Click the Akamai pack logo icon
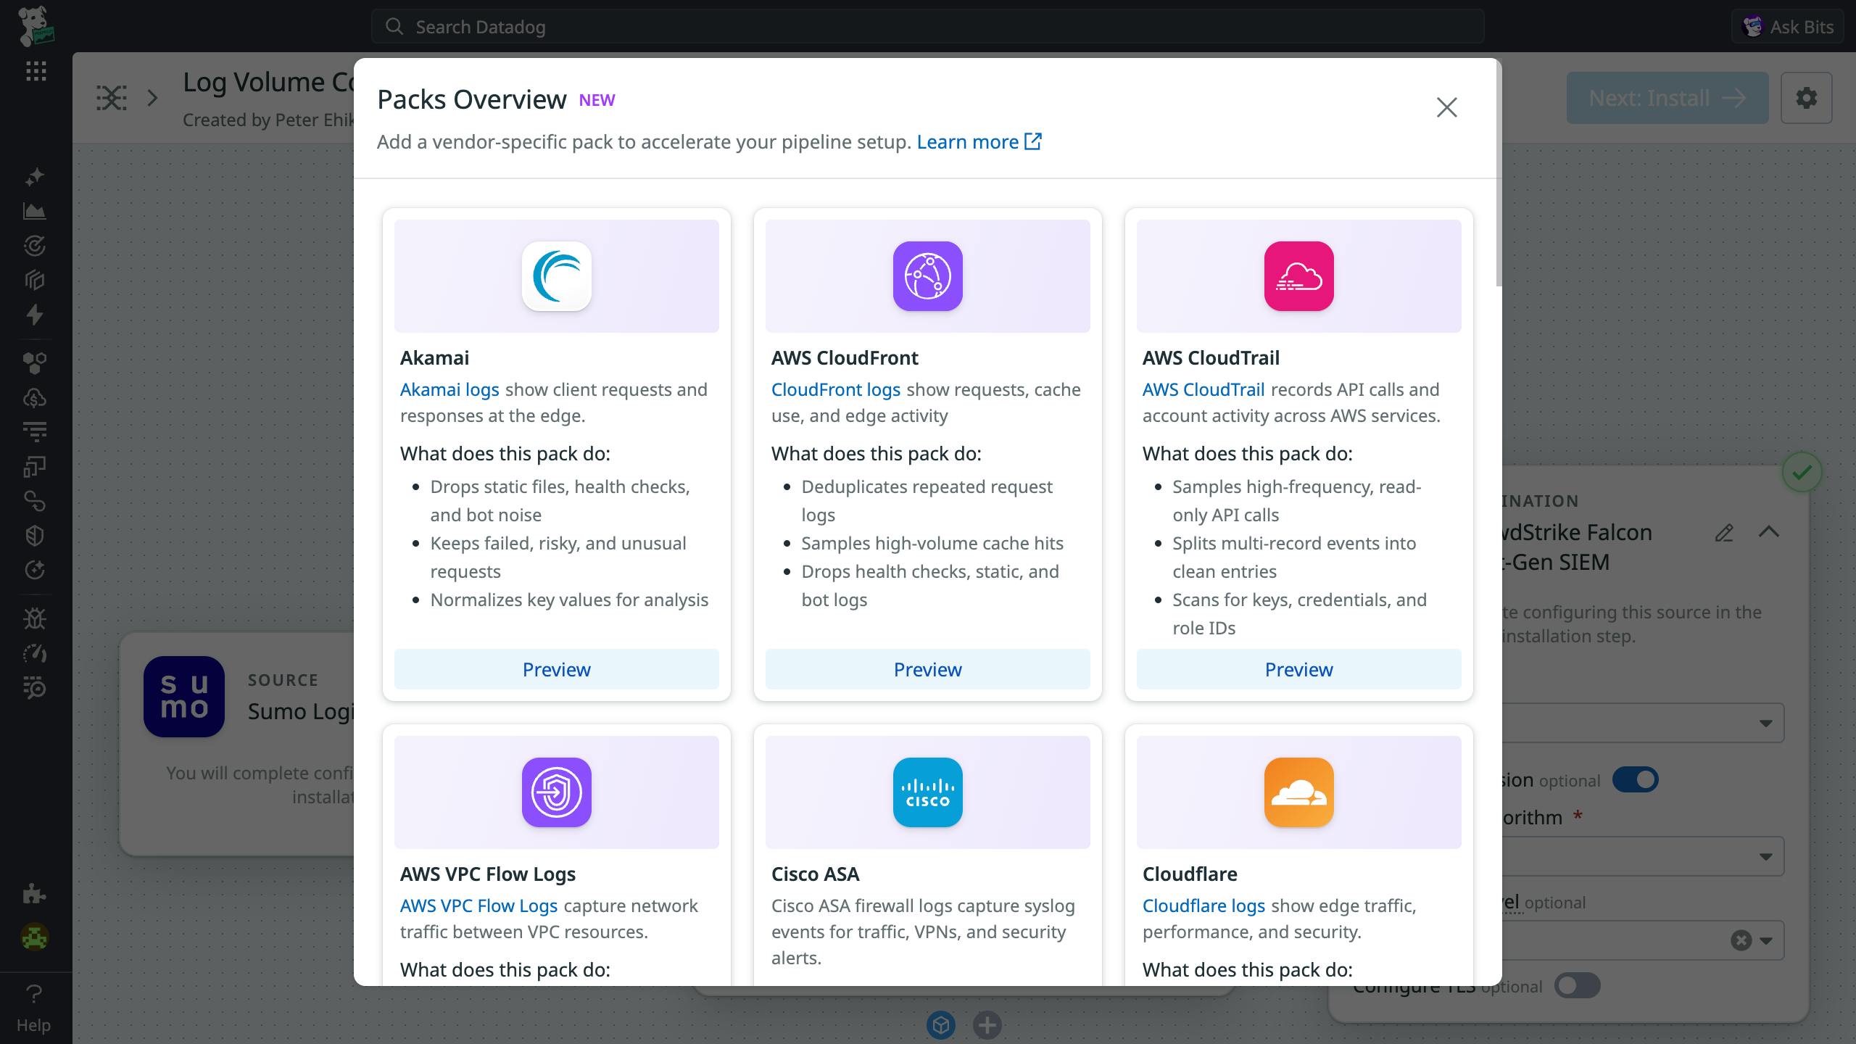The height and width of the screenshot is (1044, 1856). [556, 276]
